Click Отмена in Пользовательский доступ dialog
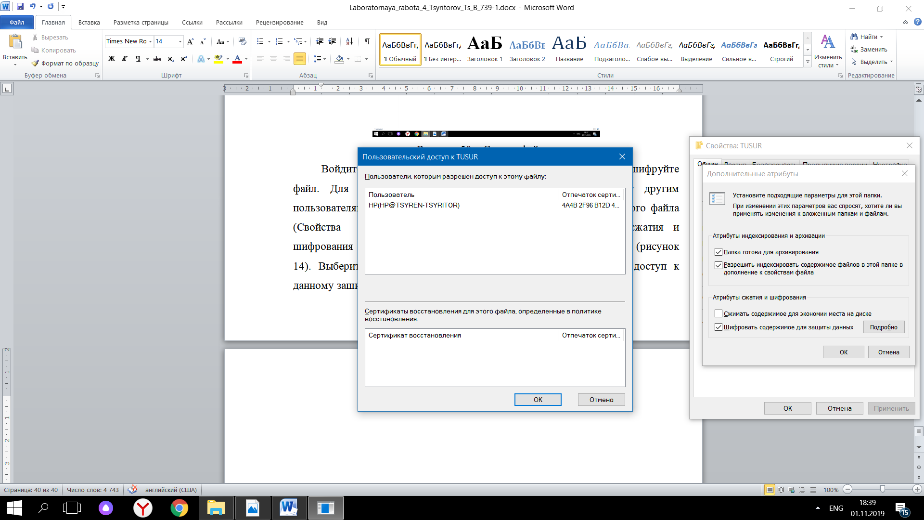This screenshot has width=924, height=520. pos(601,400)
